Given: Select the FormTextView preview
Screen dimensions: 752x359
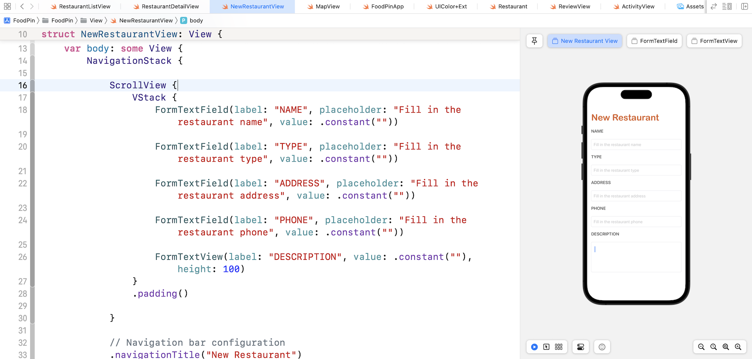Looking at the screenshot, I should click(714, 41).
